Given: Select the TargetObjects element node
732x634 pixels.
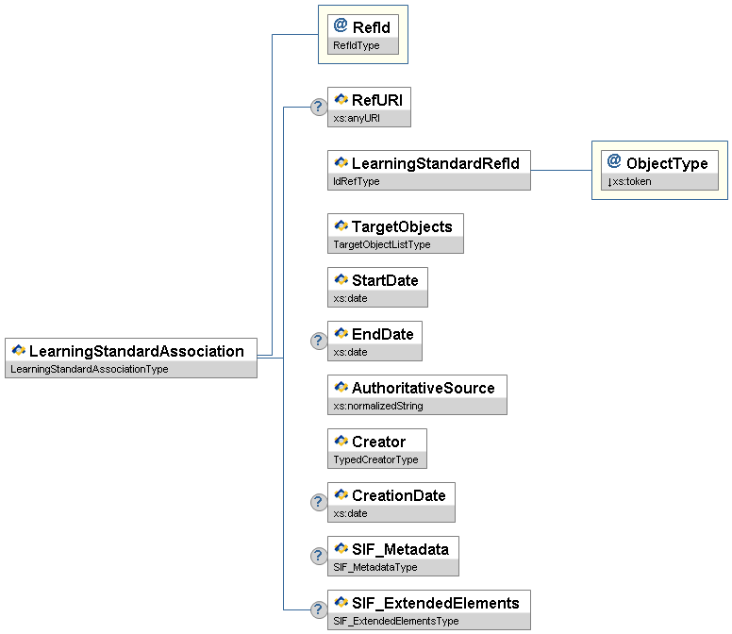Looking at the screenshot, I should coord(395,226).
